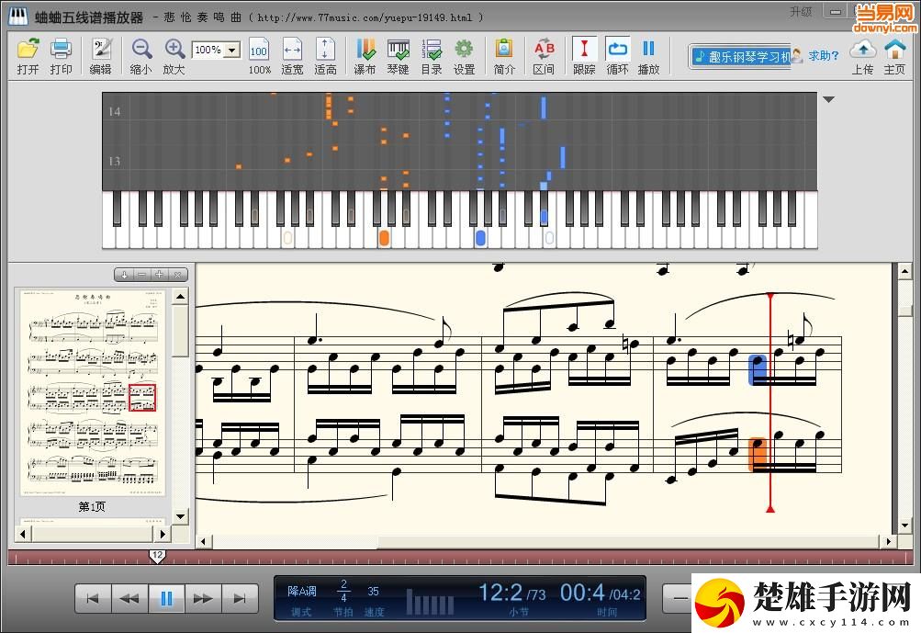Fit score to height with 适高
The width and height of the screenshot is (921, 633).
coord(325,56)
